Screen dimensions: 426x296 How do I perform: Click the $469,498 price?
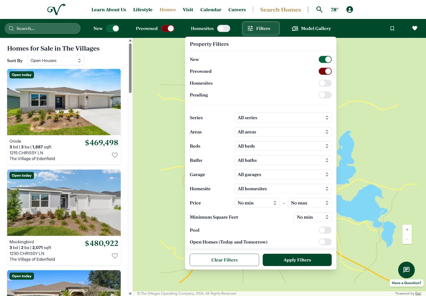click(101, 143)
